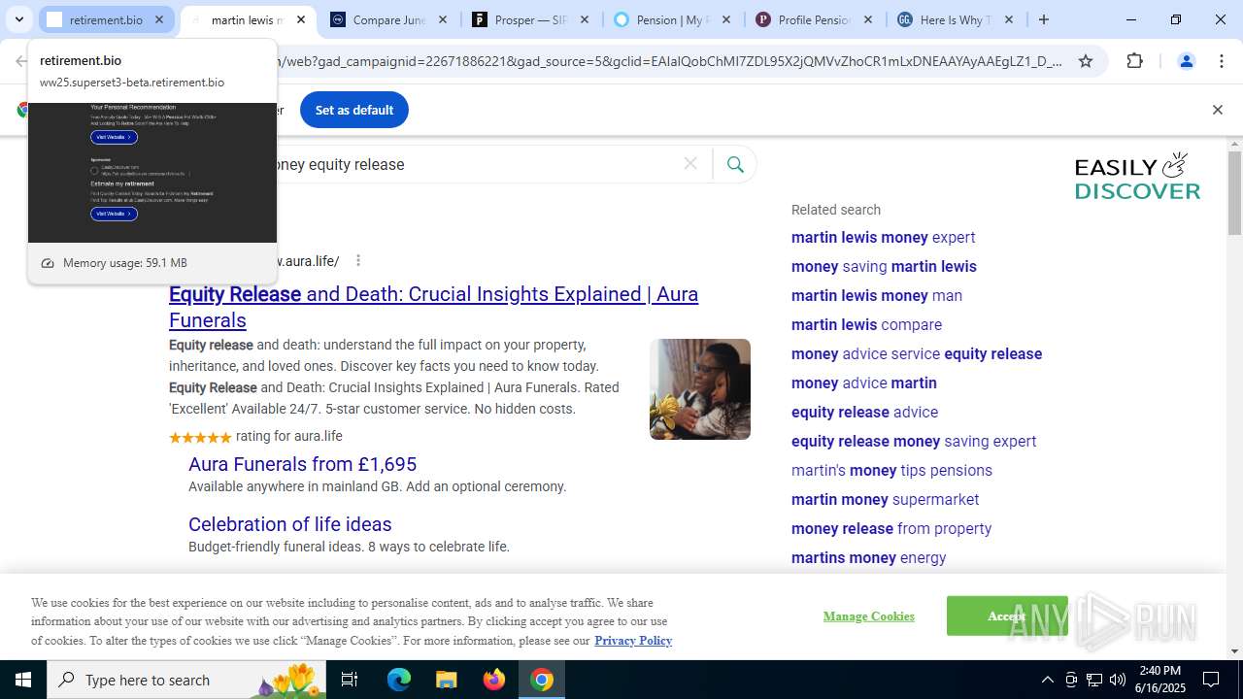
Task: Open Aura Funerals from £1,695 link
Action: (x=302, y=464)
